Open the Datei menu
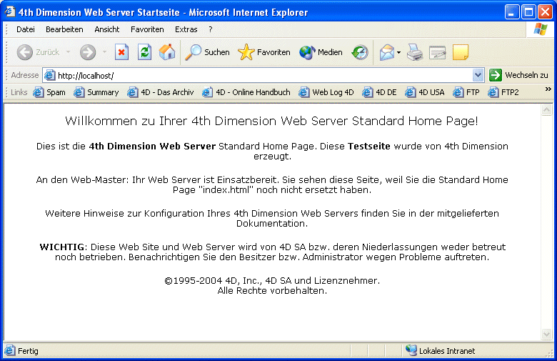This screenshot has width=557, height=361. click(26, 29)
